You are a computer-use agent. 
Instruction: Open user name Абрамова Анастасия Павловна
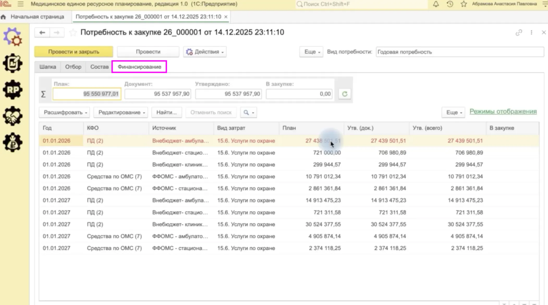[504, 4]
